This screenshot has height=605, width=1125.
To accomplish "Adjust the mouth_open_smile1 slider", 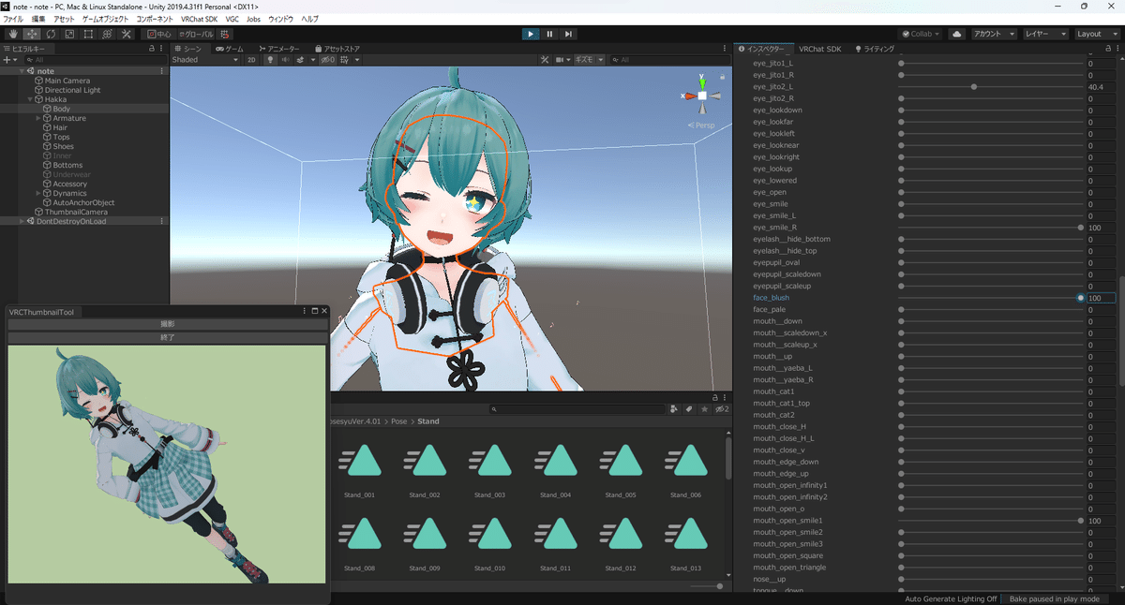I will point(989,521).
